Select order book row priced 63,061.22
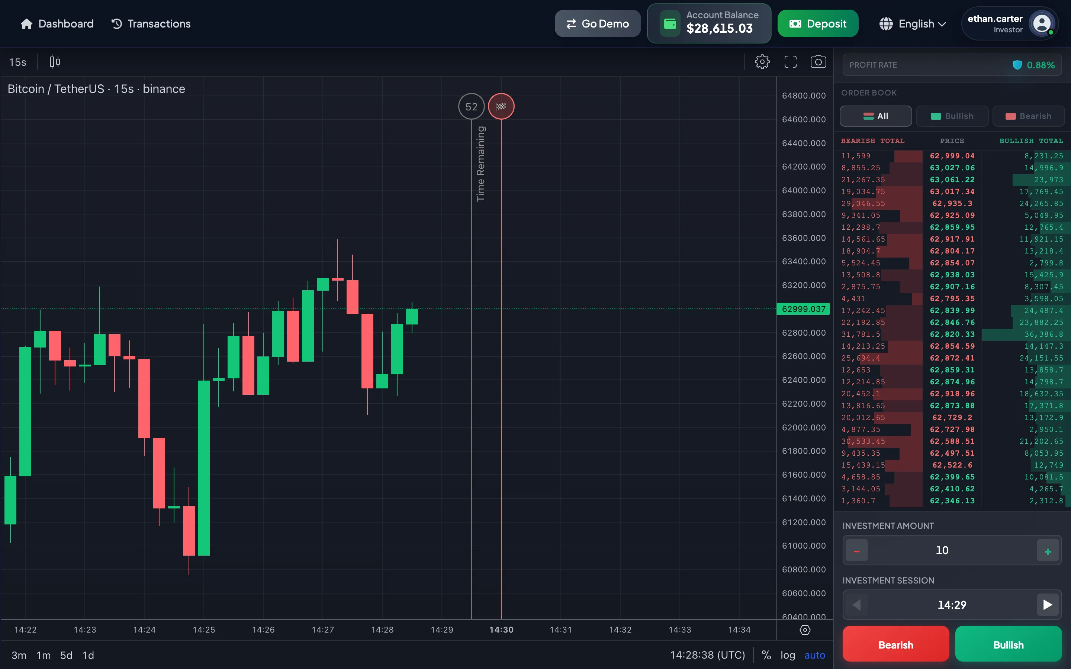The width and height of the screenshot is (1071, 669). (x=952, y=180)
